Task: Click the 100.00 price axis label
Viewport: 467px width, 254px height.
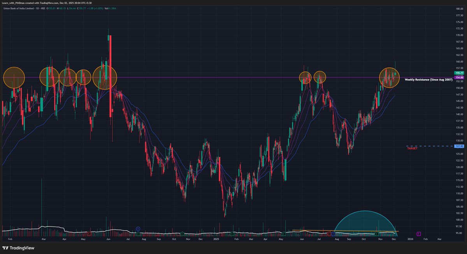Action: click(x=460, y=220)
